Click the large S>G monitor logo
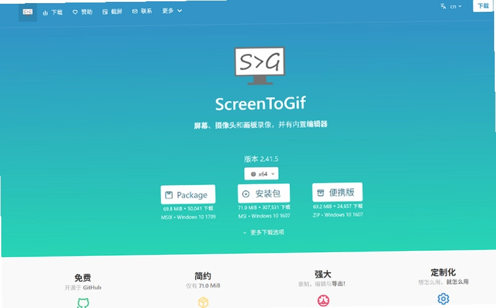This screenshot has width=496, height=308. tap(260, 66)
